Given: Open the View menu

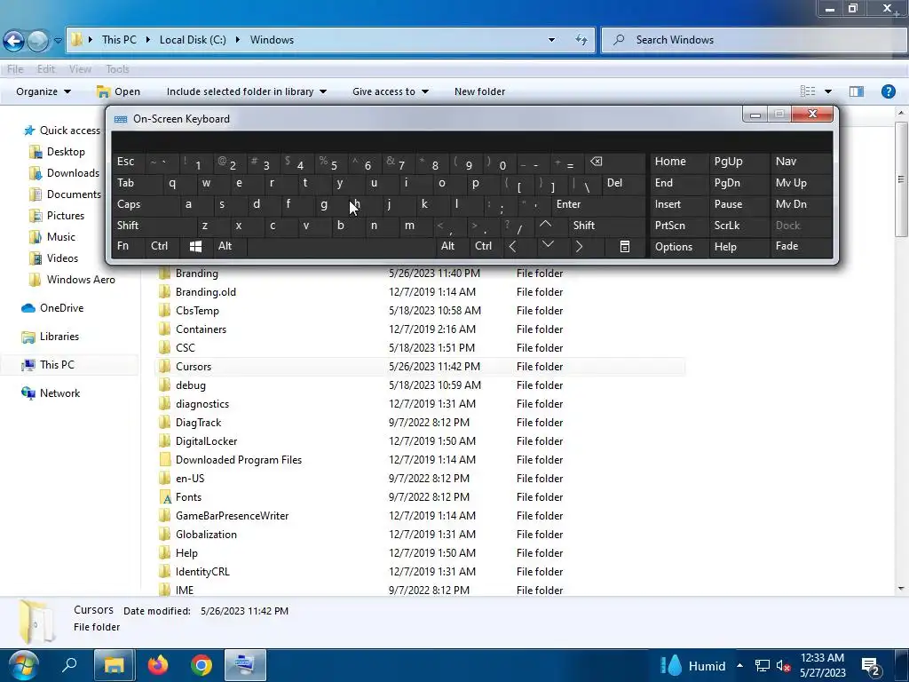Looking at the screenshot, I should click(x=80, y=69).
